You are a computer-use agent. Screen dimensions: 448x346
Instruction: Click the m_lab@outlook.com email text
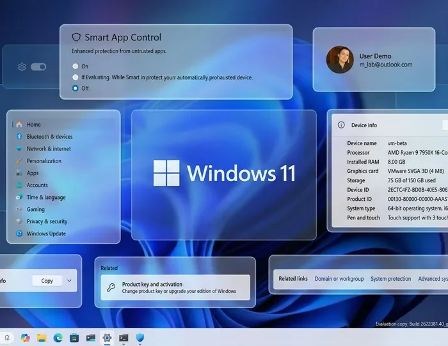[x=386, y=65]
